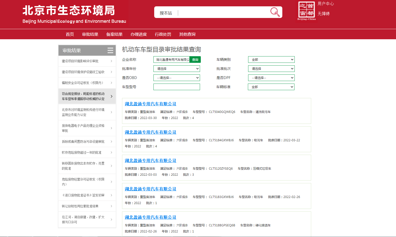Open the 批准年份 dropdown
396x237 pixels.
[176, 69]
